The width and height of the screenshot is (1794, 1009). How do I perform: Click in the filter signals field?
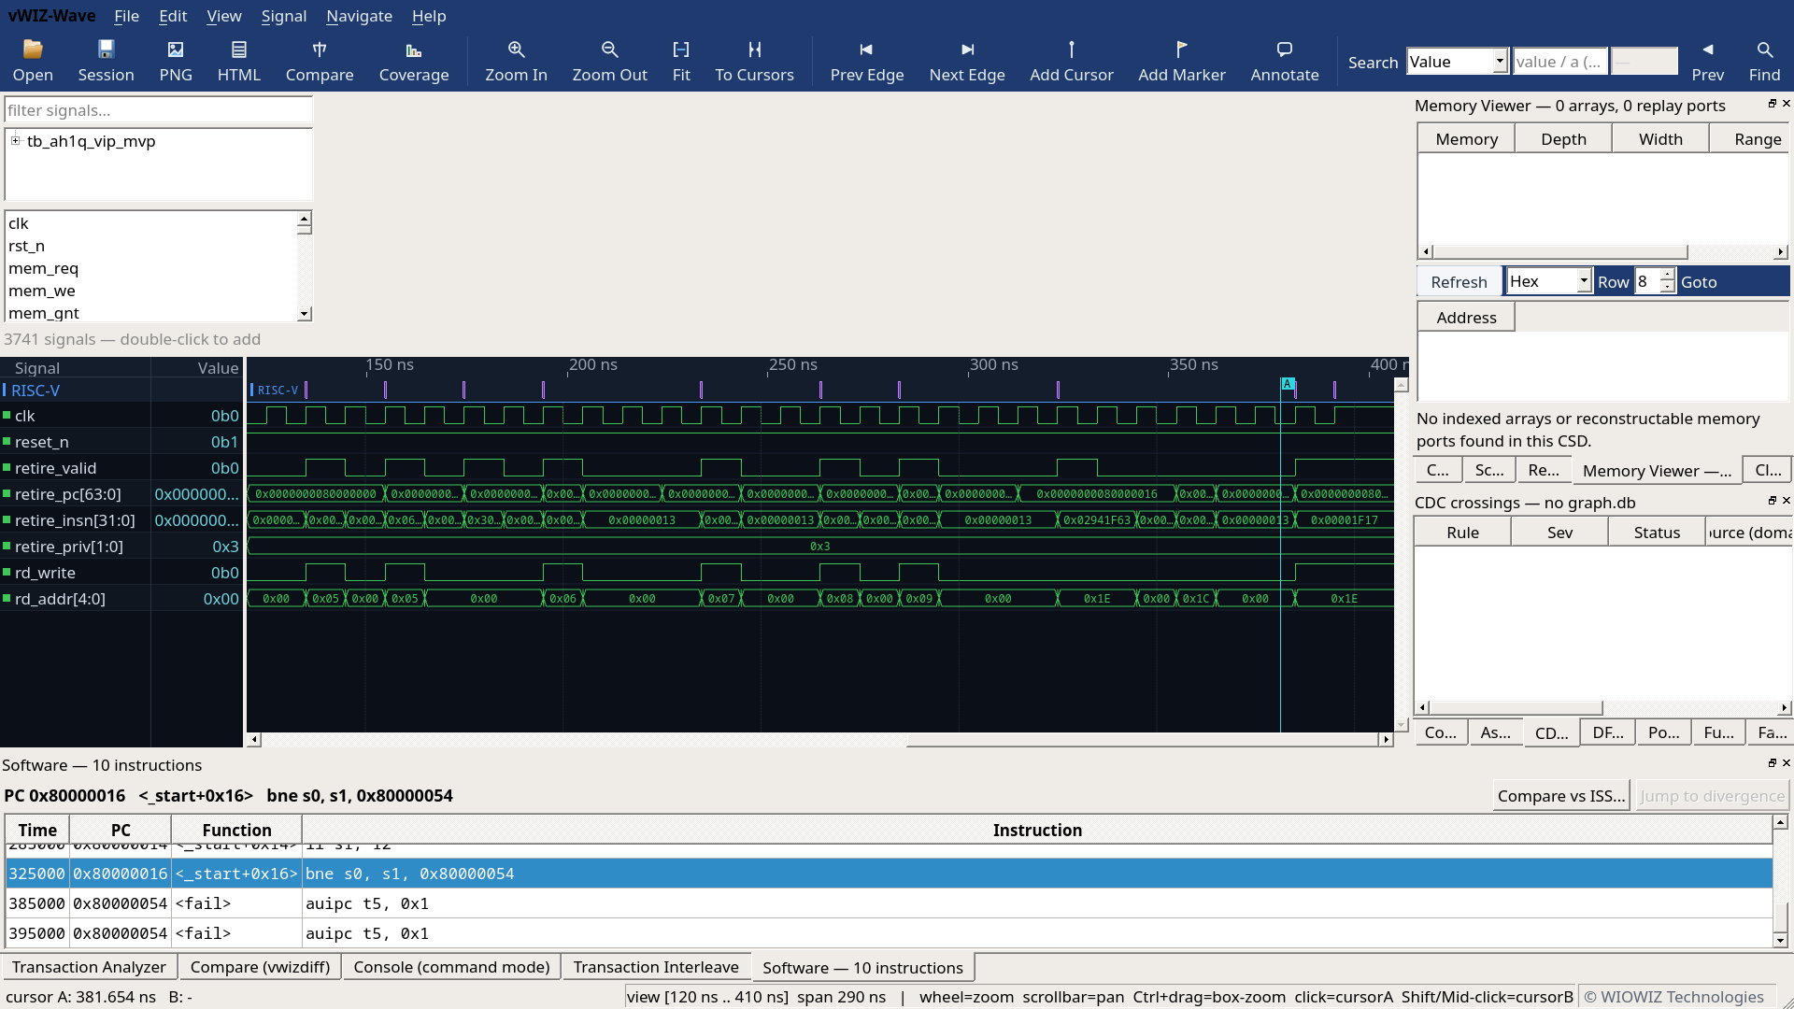(158, 110)
